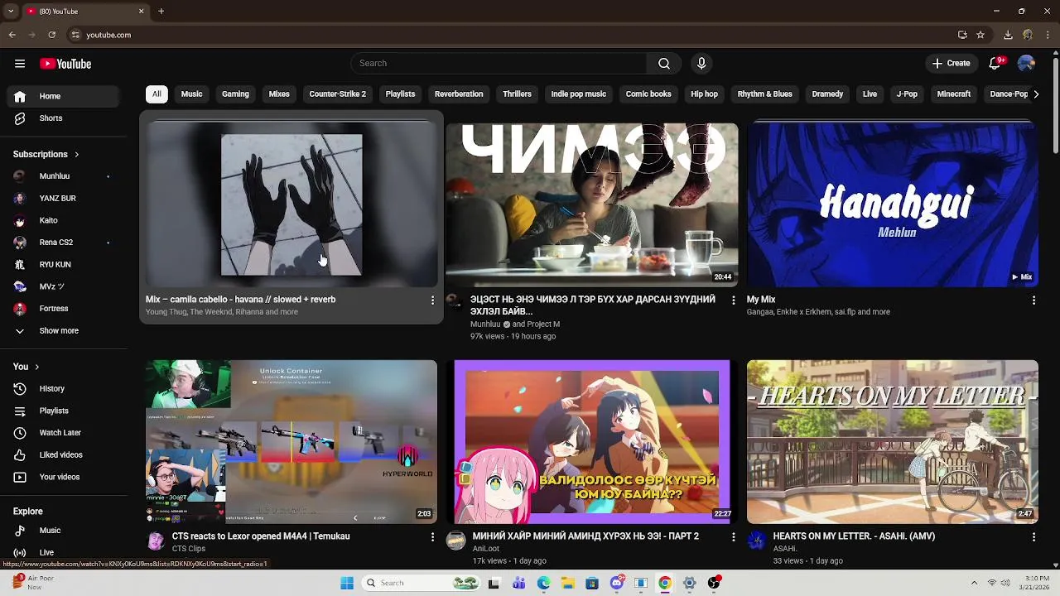Open History in the sidebar
The image size is (1060, 596).
click(x=64, y=389)
